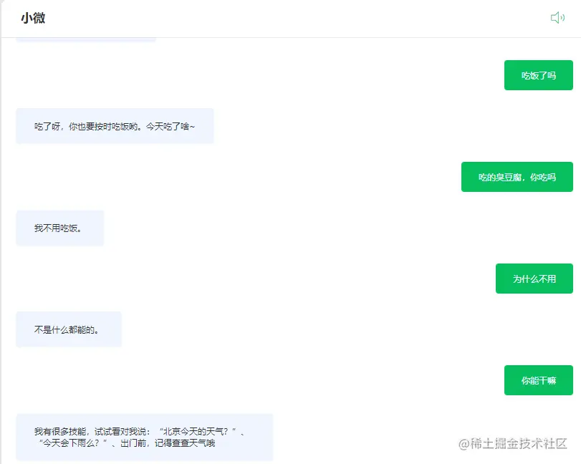Toggle sound playback for the conversation
581x464 pixels.
(557, 17)
